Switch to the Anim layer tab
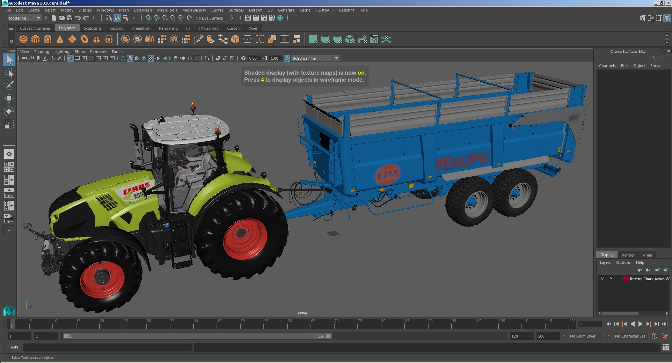672x363 pixels. [x=648, y=255]
